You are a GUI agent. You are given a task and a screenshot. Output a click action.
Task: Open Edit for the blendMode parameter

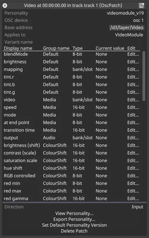[x=133, y=54]
